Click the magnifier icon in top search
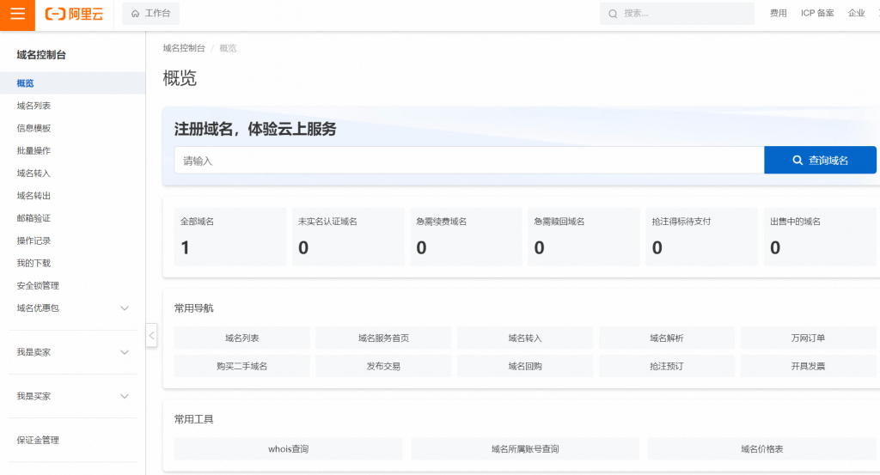The width and height of the screenshot is (880, 475). (613, 14)
